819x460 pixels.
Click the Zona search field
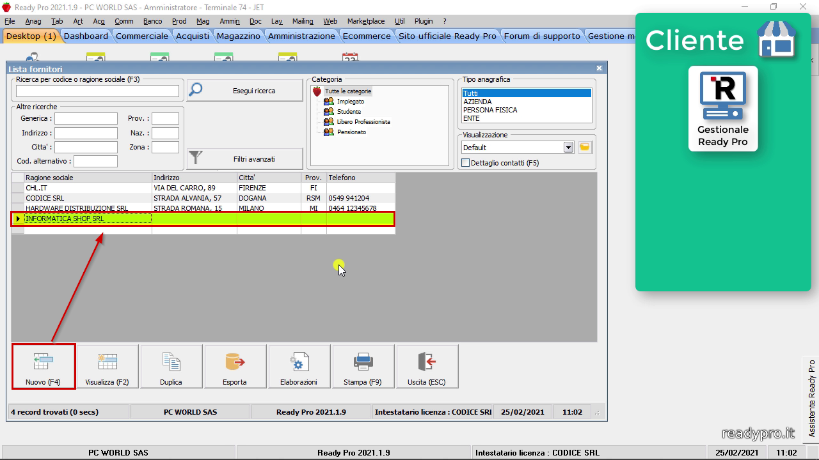pyautogui.click(x=165, y=147)
